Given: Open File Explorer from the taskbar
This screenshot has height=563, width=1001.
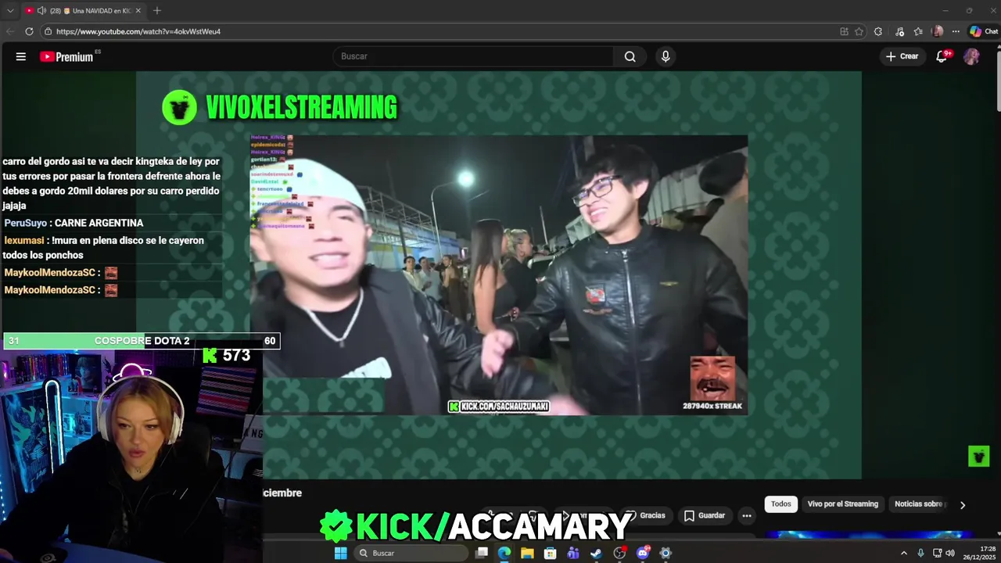Looking at the screenshot, I should 527,553.
